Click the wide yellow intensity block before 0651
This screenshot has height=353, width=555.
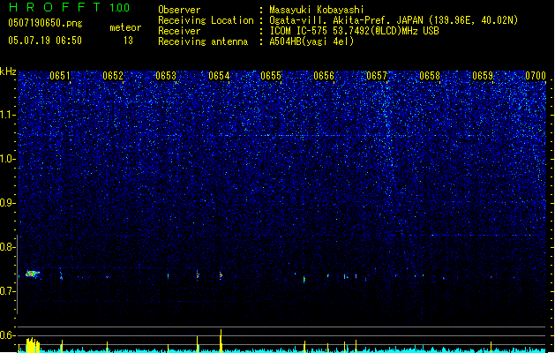[33, 345]
